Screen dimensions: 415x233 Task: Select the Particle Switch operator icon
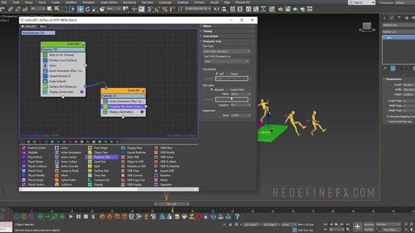[24, 148]
